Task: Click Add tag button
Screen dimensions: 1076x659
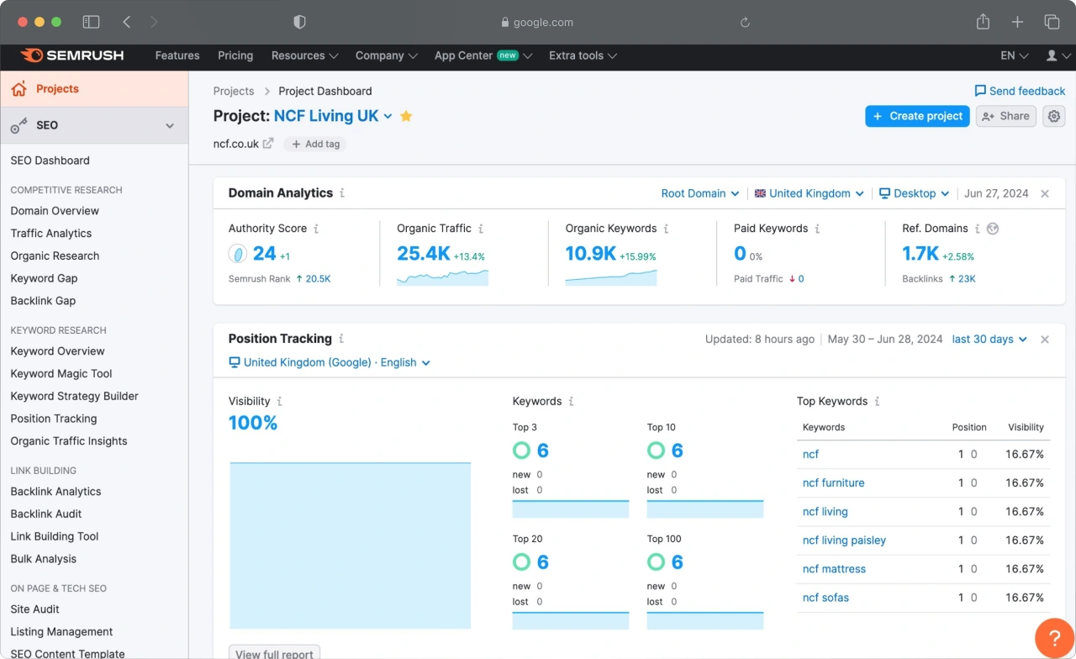Action: (315, 144)
